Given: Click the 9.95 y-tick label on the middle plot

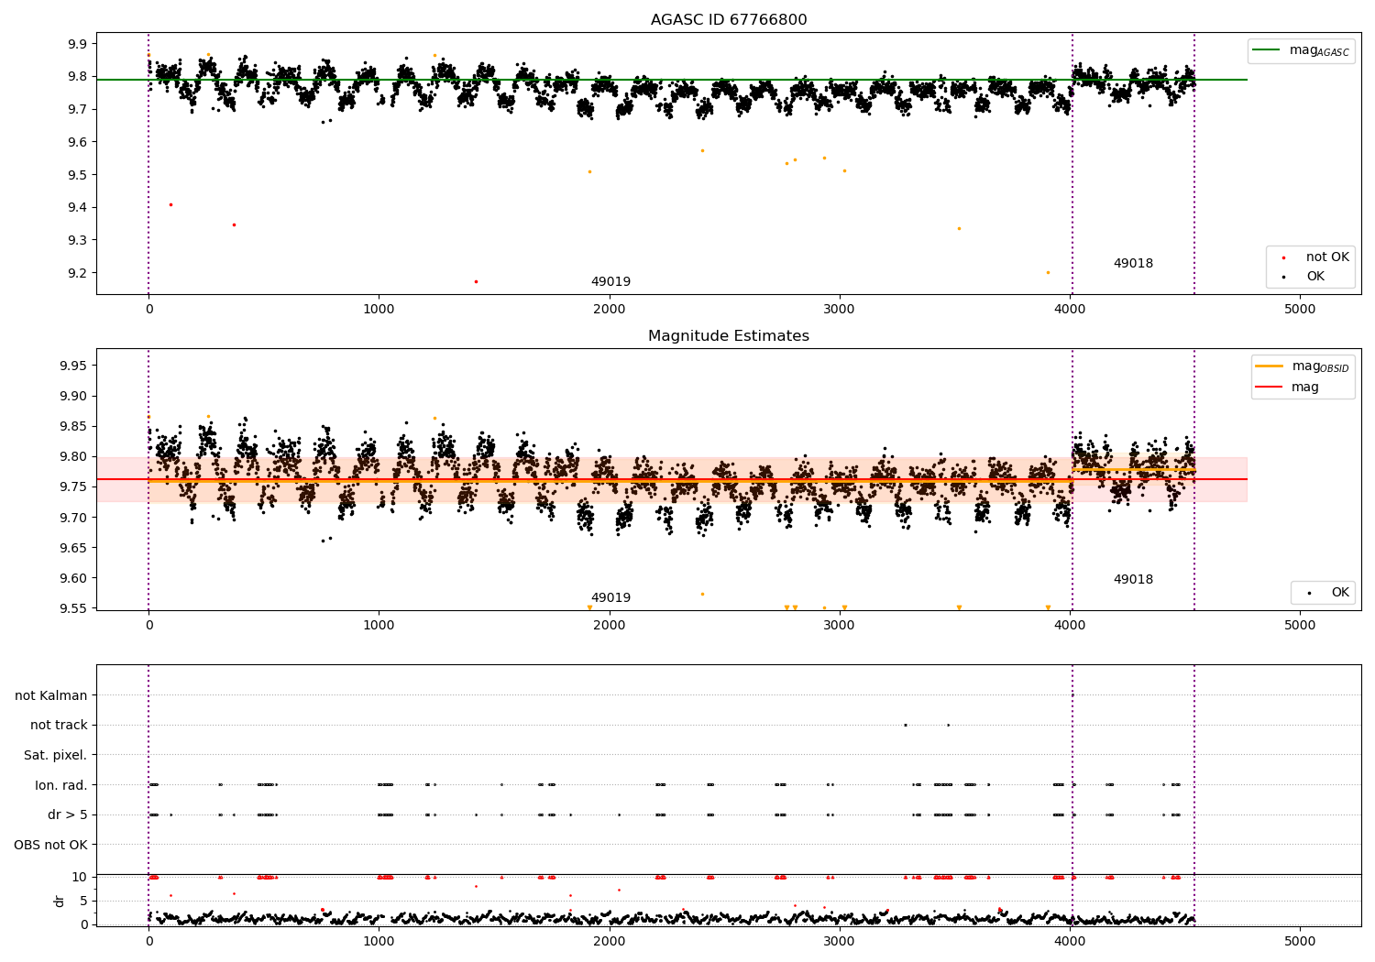Looking at the screenshot, I should pyautogui.click(x=73, y=366).
